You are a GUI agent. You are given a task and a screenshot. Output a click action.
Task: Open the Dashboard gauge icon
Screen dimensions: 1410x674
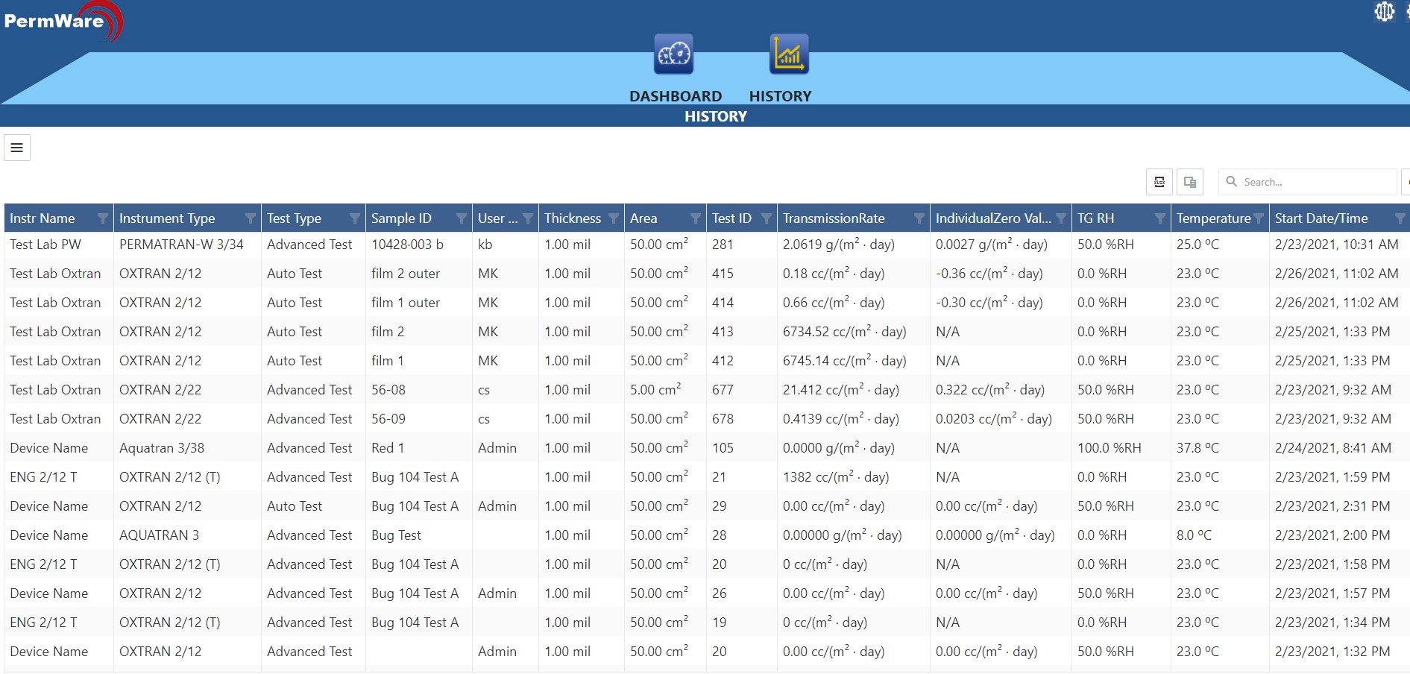pyautogui.click(x=673, y=54)
